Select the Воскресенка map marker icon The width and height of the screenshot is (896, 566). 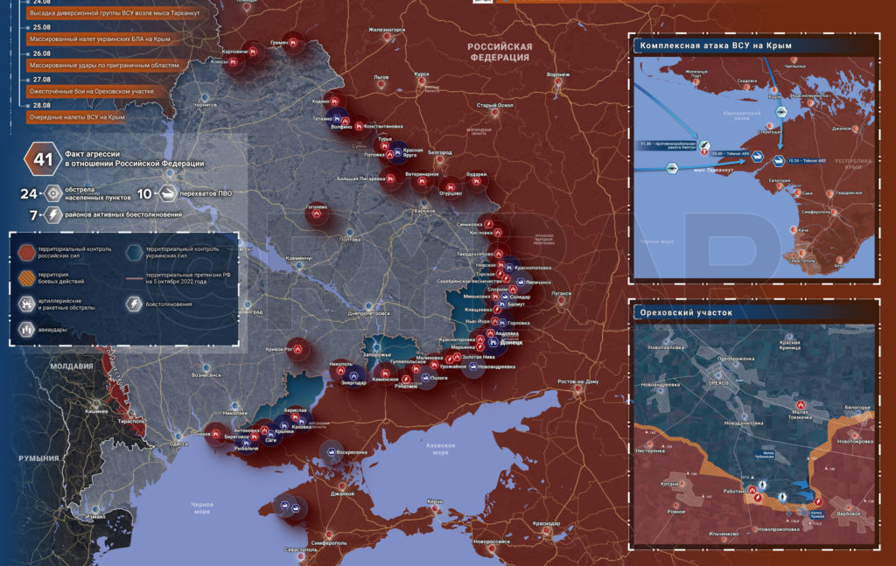pyautogui.click(x=330, y=451)
